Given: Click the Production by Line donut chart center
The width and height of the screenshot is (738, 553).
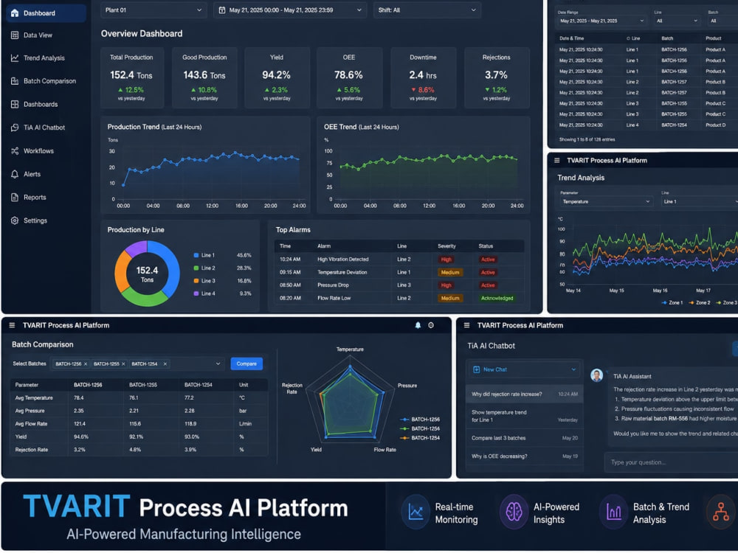Looking at the screenshot, I should (x=147, y=274).
